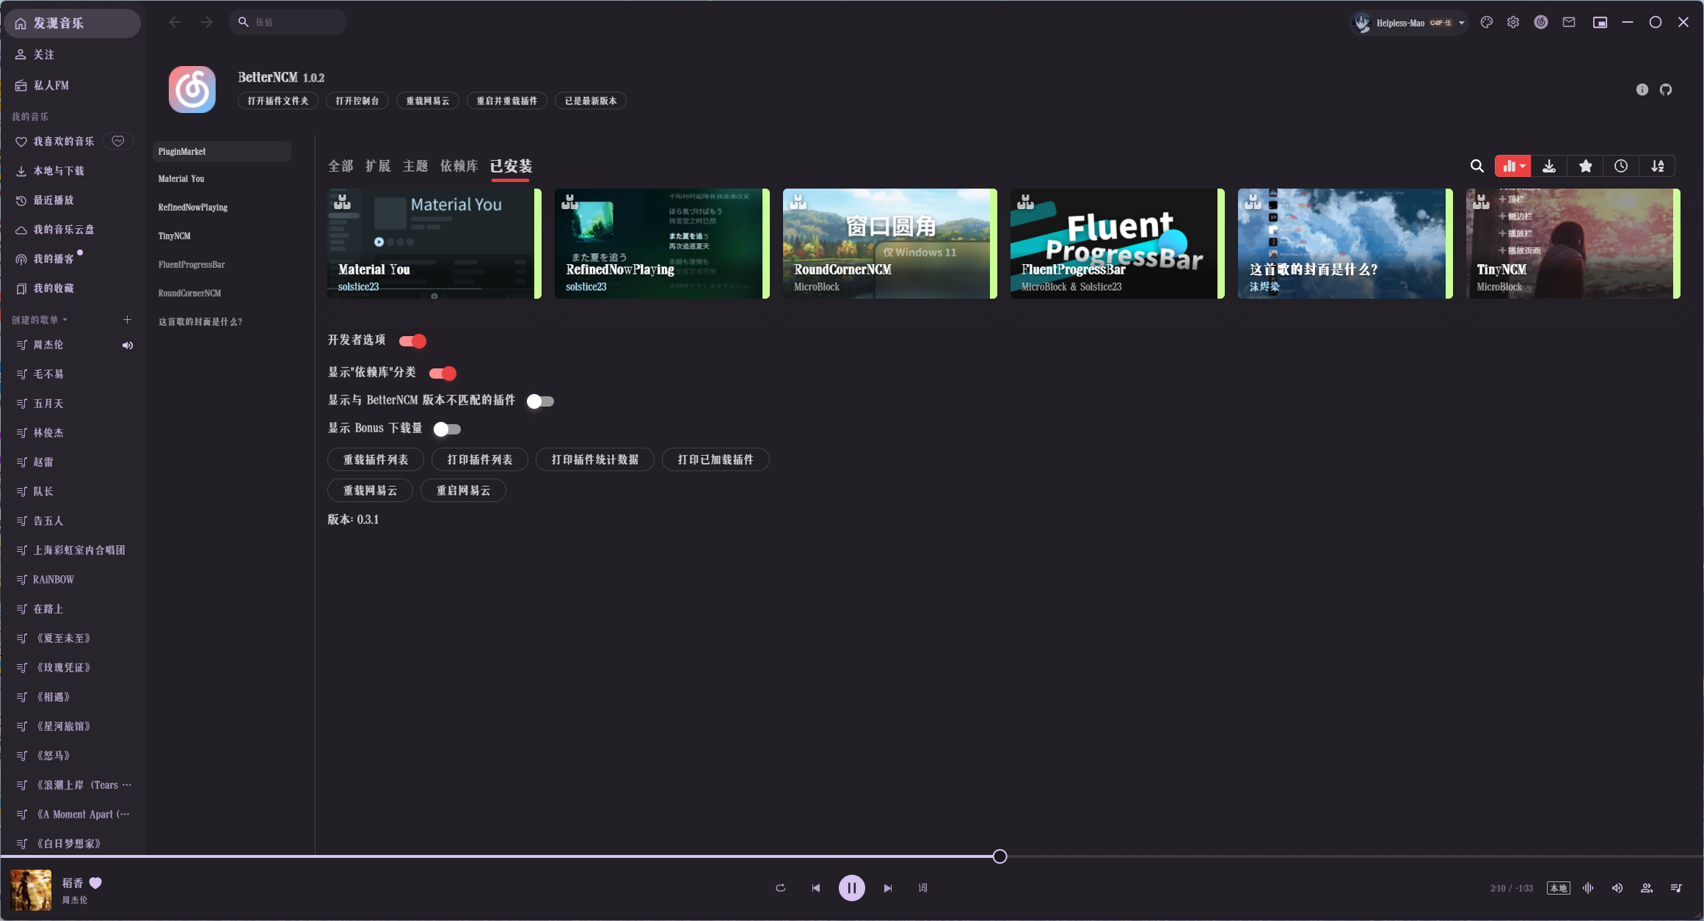Click the 重启网易云 button

(463, 490)
